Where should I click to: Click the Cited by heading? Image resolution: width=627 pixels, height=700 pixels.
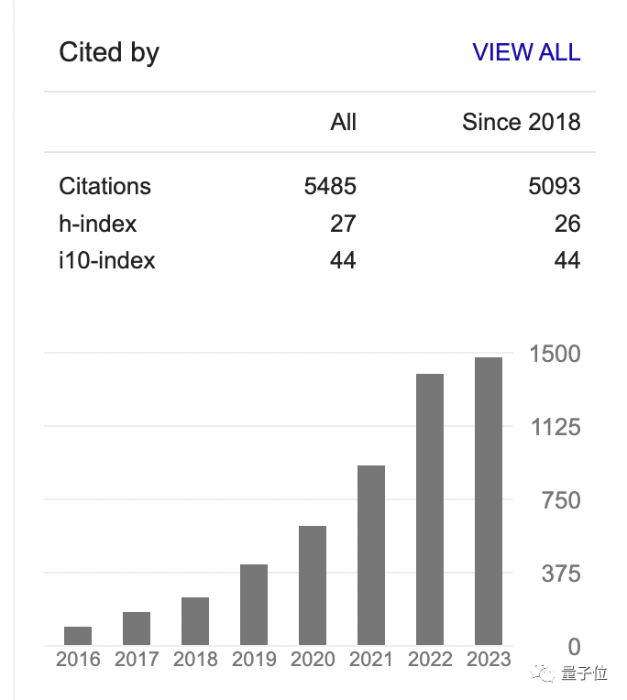(109, 52)
